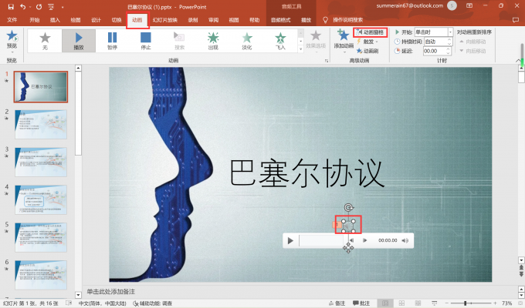525x308 pixels.
Task: Play the audio clip with play button
Action: [290, 240]
